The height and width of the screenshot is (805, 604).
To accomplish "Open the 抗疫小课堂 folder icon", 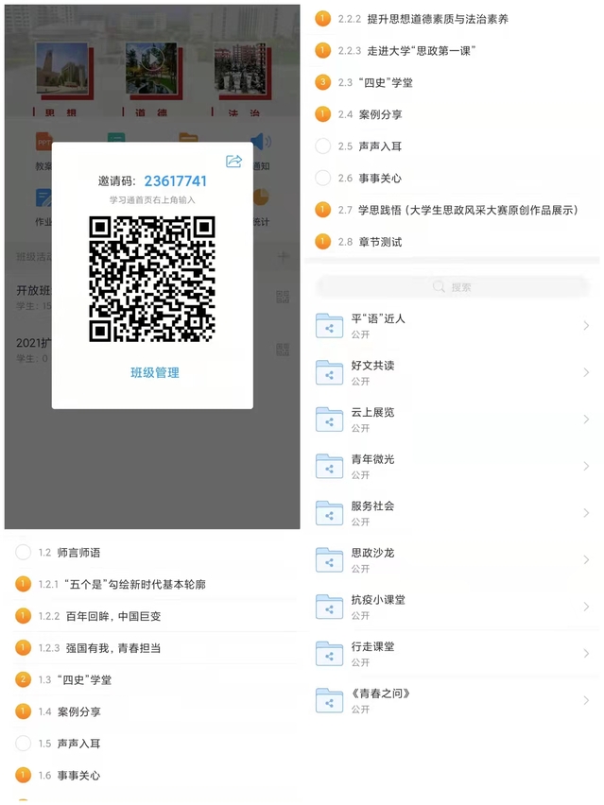I will 329,607.
